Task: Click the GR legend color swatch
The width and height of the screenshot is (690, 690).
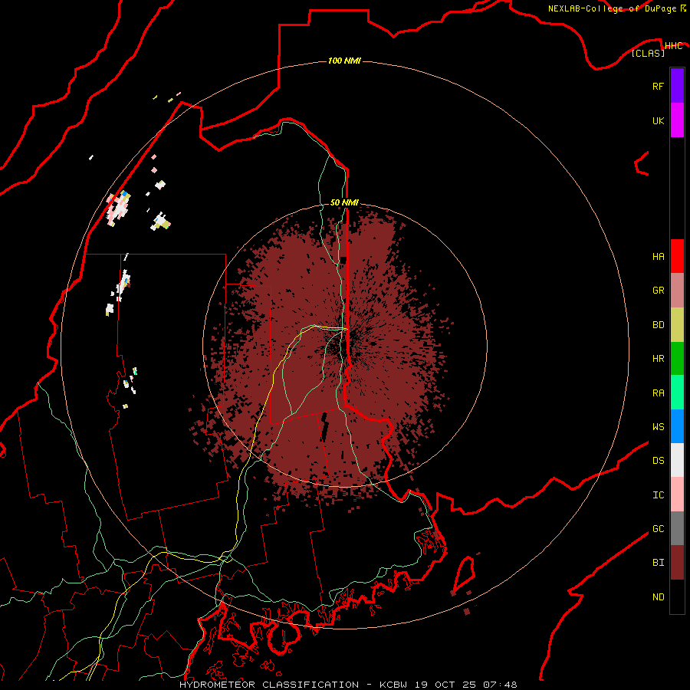Action: (x=677, y=291)
